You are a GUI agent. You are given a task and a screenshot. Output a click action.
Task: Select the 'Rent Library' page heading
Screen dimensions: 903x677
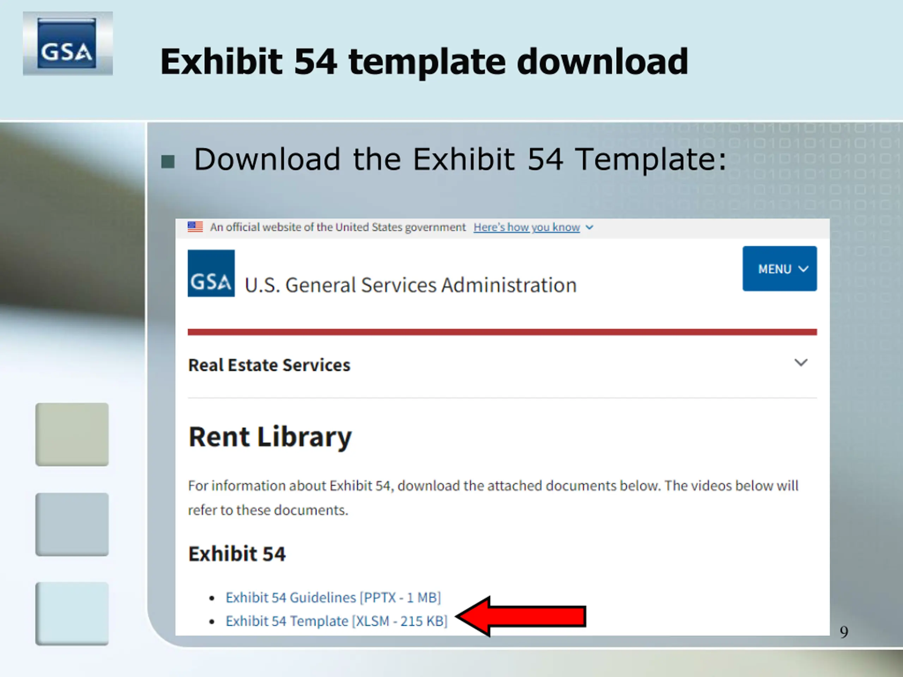coord(270,437)
